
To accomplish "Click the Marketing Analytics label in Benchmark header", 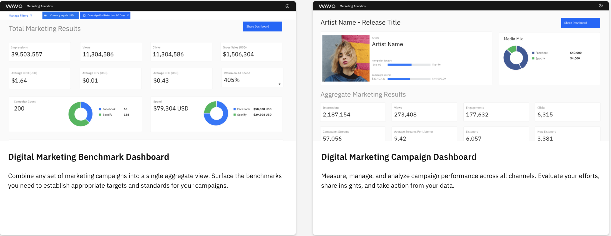I will click(40, 6).
